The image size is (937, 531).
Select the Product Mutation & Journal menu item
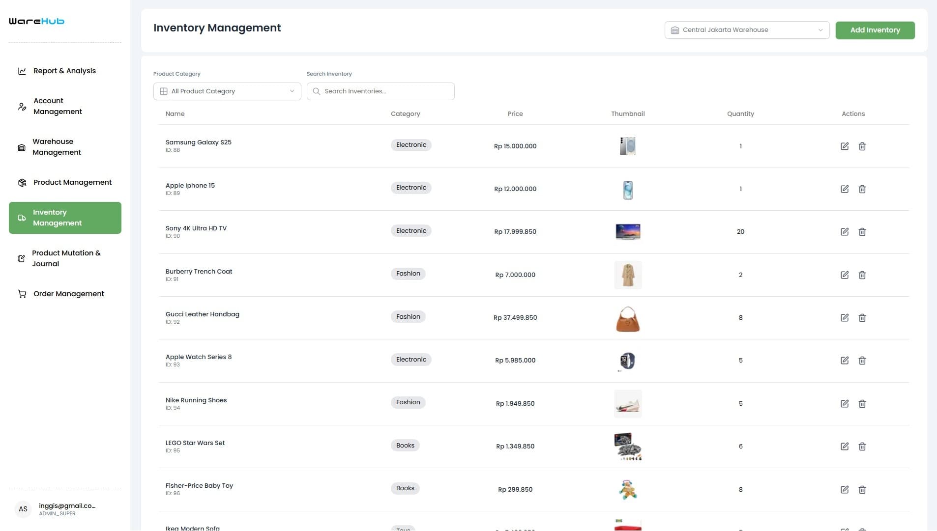click(65, 258)
